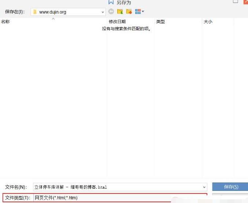Click the back navigation arrow icon
The height and width of the screenshot is (203, 248).
coord(111,11)
